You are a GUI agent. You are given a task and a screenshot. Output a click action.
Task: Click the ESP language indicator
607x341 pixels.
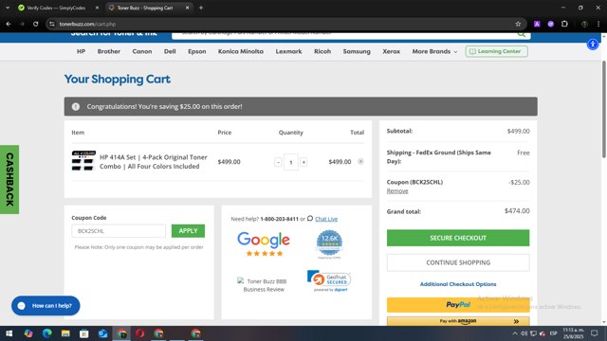point(554,333)
